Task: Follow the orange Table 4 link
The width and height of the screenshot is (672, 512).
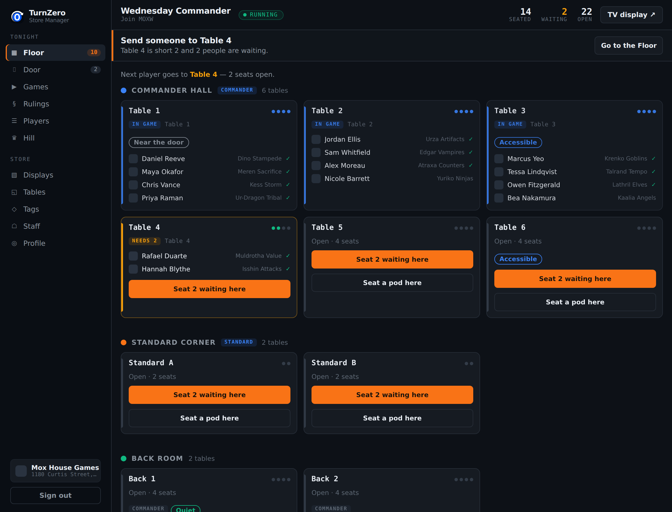Action: tap(204, 74)
